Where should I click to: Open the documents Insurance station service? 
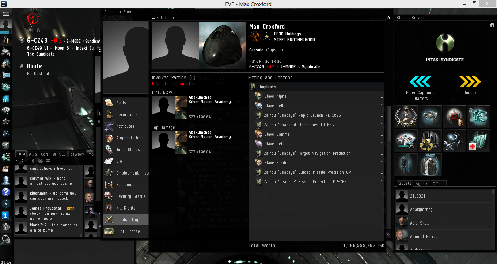click(x=406, y=141)
